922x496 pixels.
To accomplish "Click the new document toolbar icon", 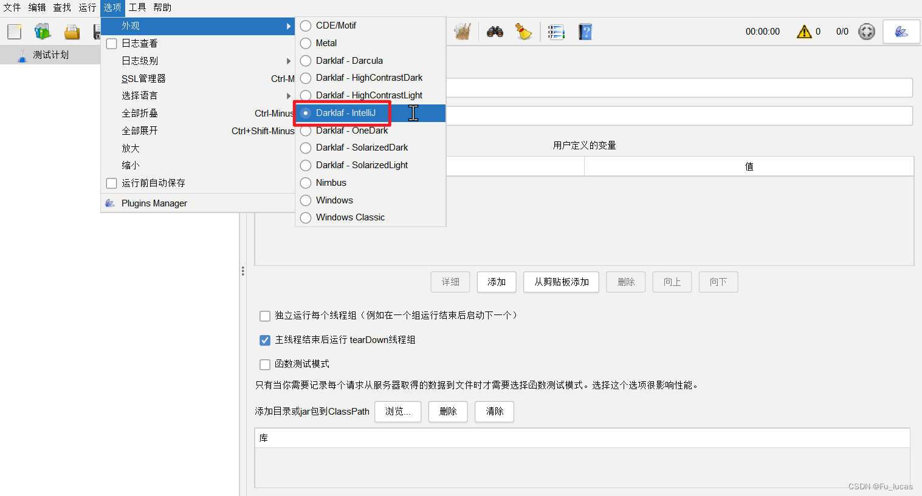I will tap(14, 31).
